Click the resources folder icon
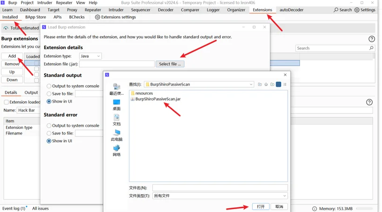The image size is (382, 212). (133, 93)
